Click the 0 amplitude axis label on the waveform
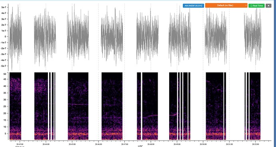Screen dimensions: 276x147 coord(6,37)
